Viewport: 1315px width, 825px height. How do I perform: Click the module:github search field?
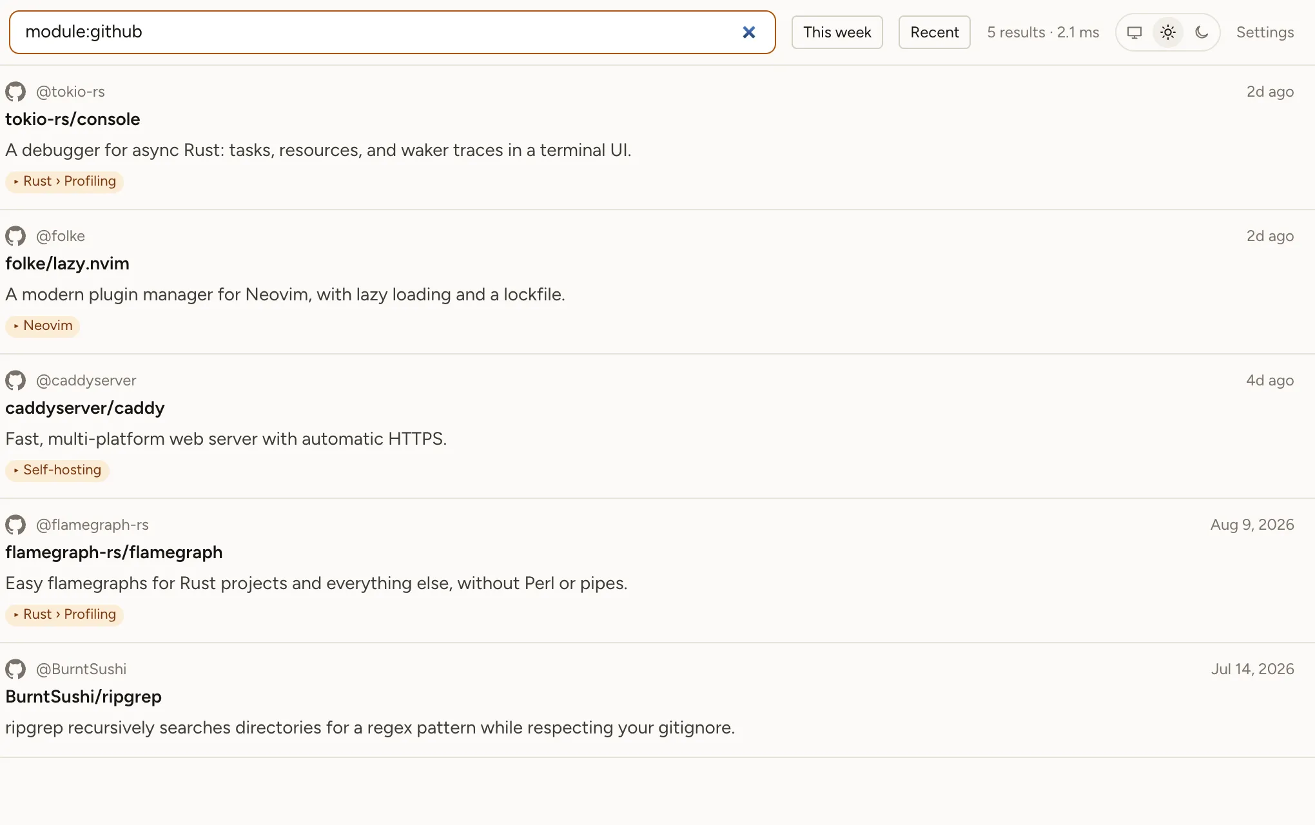tap(392, 32)
